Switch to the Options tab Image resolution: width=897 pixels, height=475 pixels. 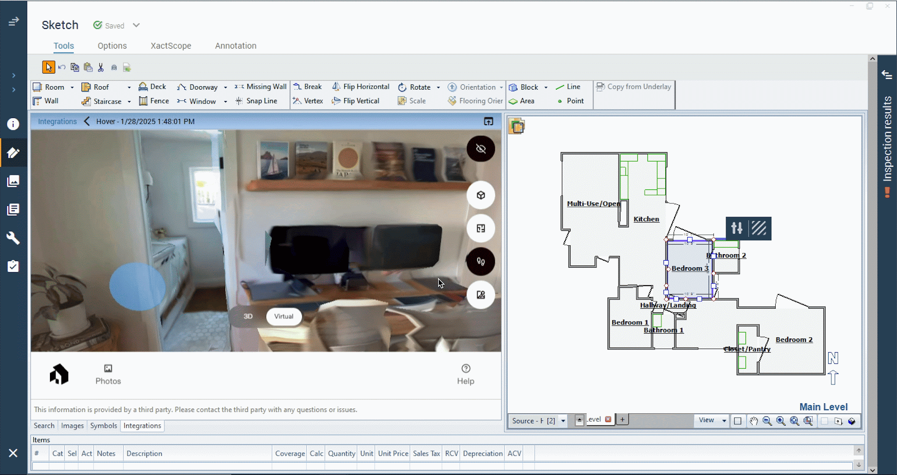(x=112, y=46)
